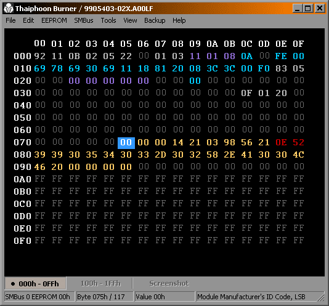Select byte 0F in row 030
The height and width of the screenshot is (306, 329).
pyautogui.click(x=246, y=93)
